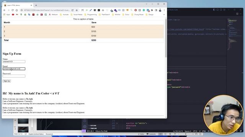Click the page vertical scrollbar thumb

[x=166, y=38]
